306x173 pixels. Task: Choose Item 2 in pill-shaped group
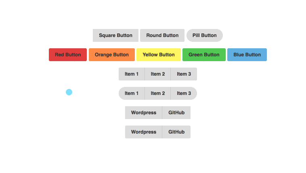click(158, 93)
